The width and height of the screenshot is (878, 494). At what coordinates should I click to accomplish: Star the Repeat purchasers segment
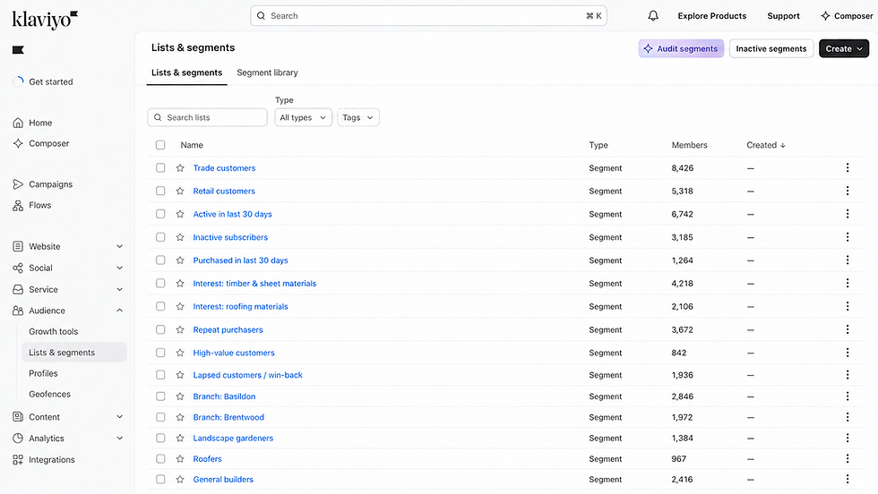click(x=180, y=329)
